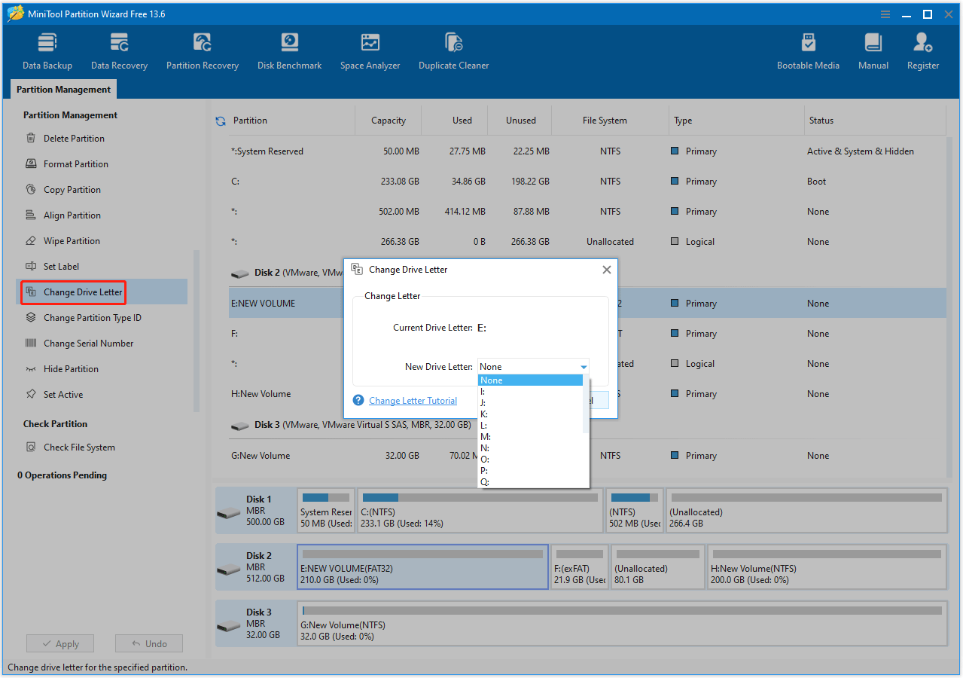Open the Manual
Image resolution: width=963 pixels, height=678 pixels.
[x=873, y=51]
